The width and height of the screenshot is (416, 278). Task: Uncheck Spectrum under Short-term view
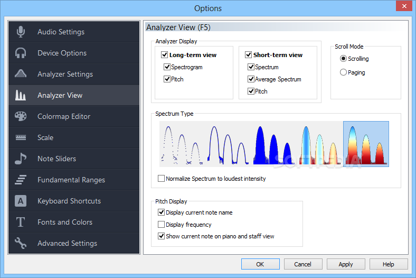click(251, 67)
